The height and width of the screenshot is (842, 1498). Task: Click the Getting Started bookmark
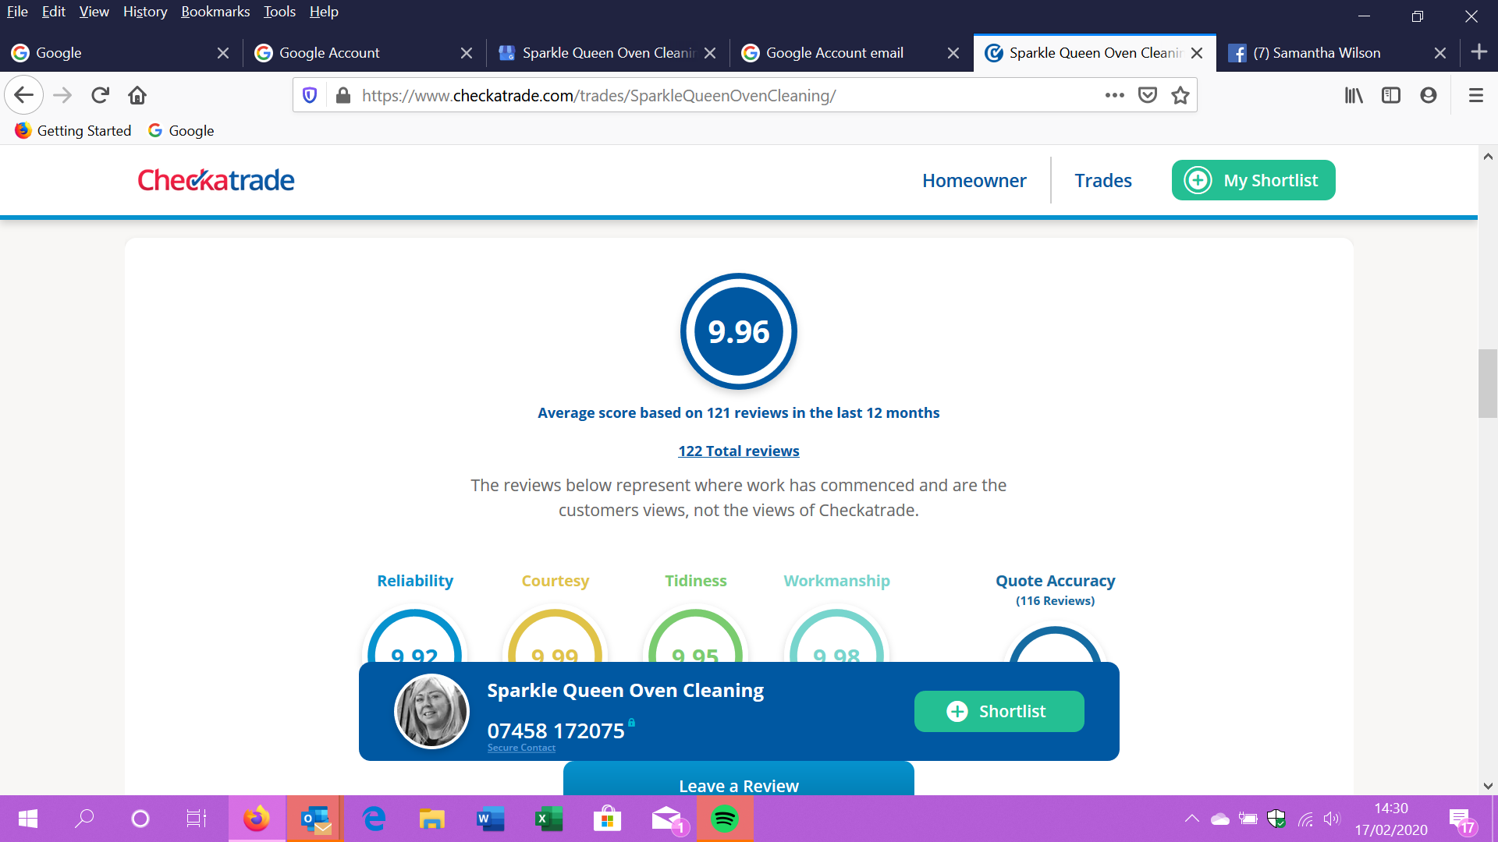point(73,130)
